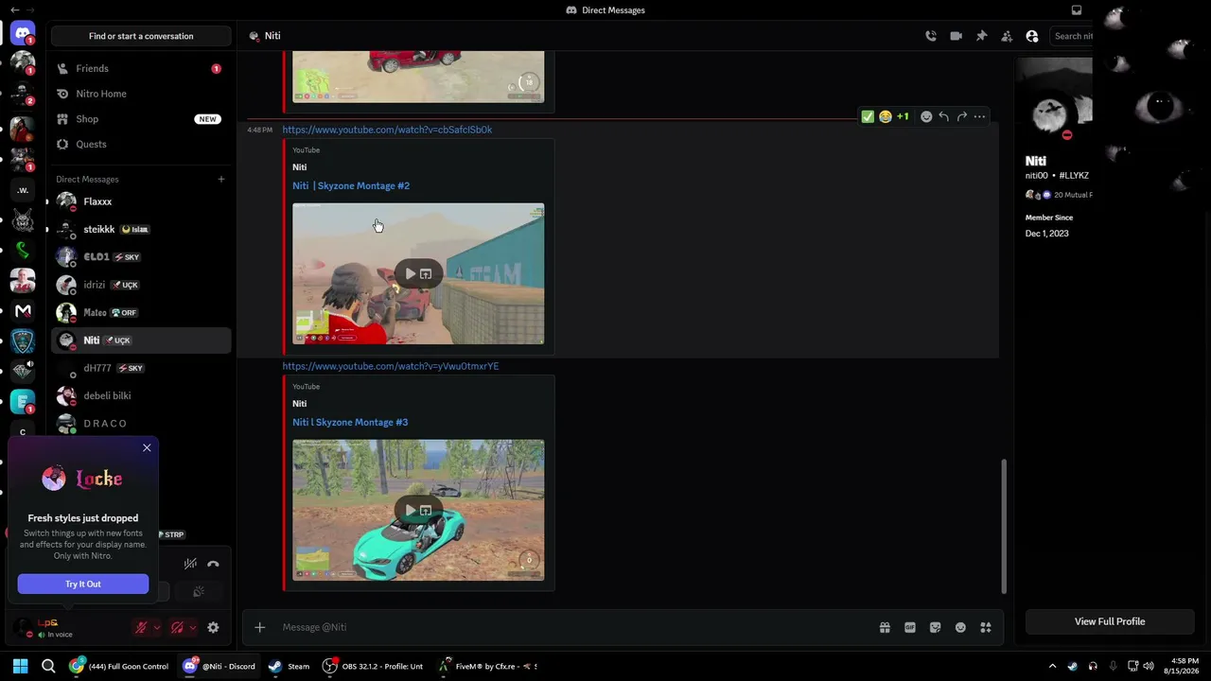The height and width of the screenshot is (681, 1211).
Task: Click the Message @Niti text box
Action: coord(572,627)
